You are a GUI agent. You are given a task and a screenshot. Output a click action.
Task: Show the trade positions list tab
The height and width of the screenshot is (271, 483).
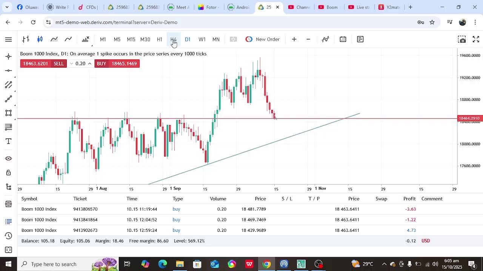(8, 221)
